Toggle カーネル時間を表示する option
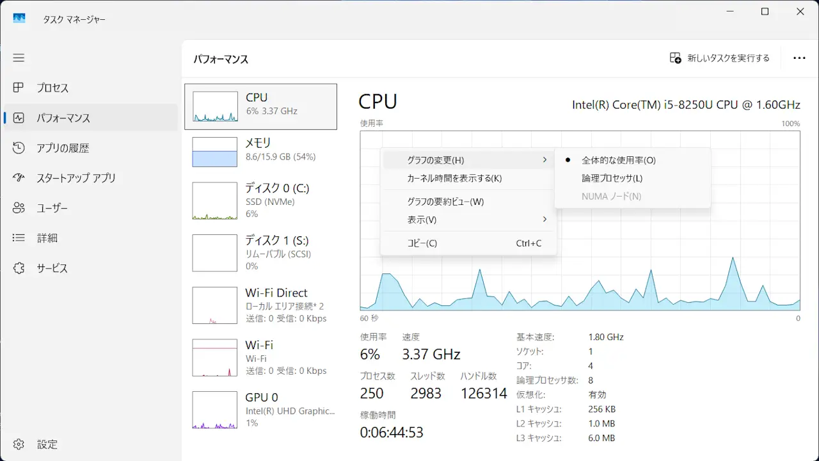This screenshot has width=819, height=461. point(454,178)
